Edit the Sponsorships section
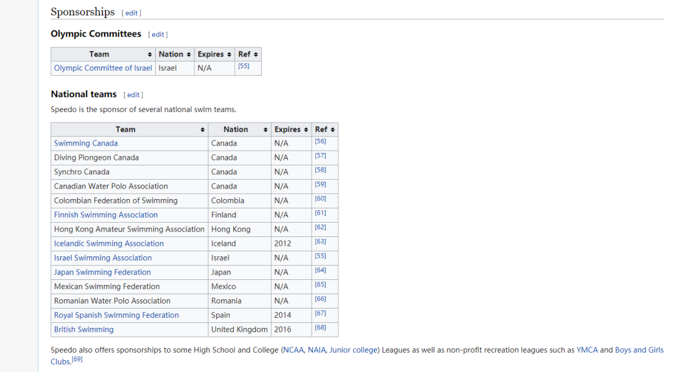Image resolution: width=673 pixels, height=372 pixels. [x=131, y=13]
